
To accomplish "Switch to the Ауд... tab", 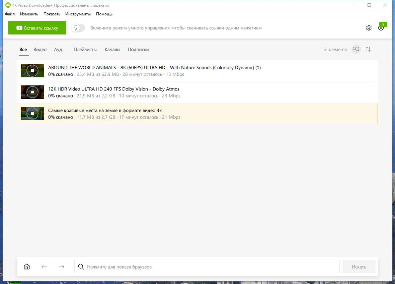I will click(x=60, y=50).
